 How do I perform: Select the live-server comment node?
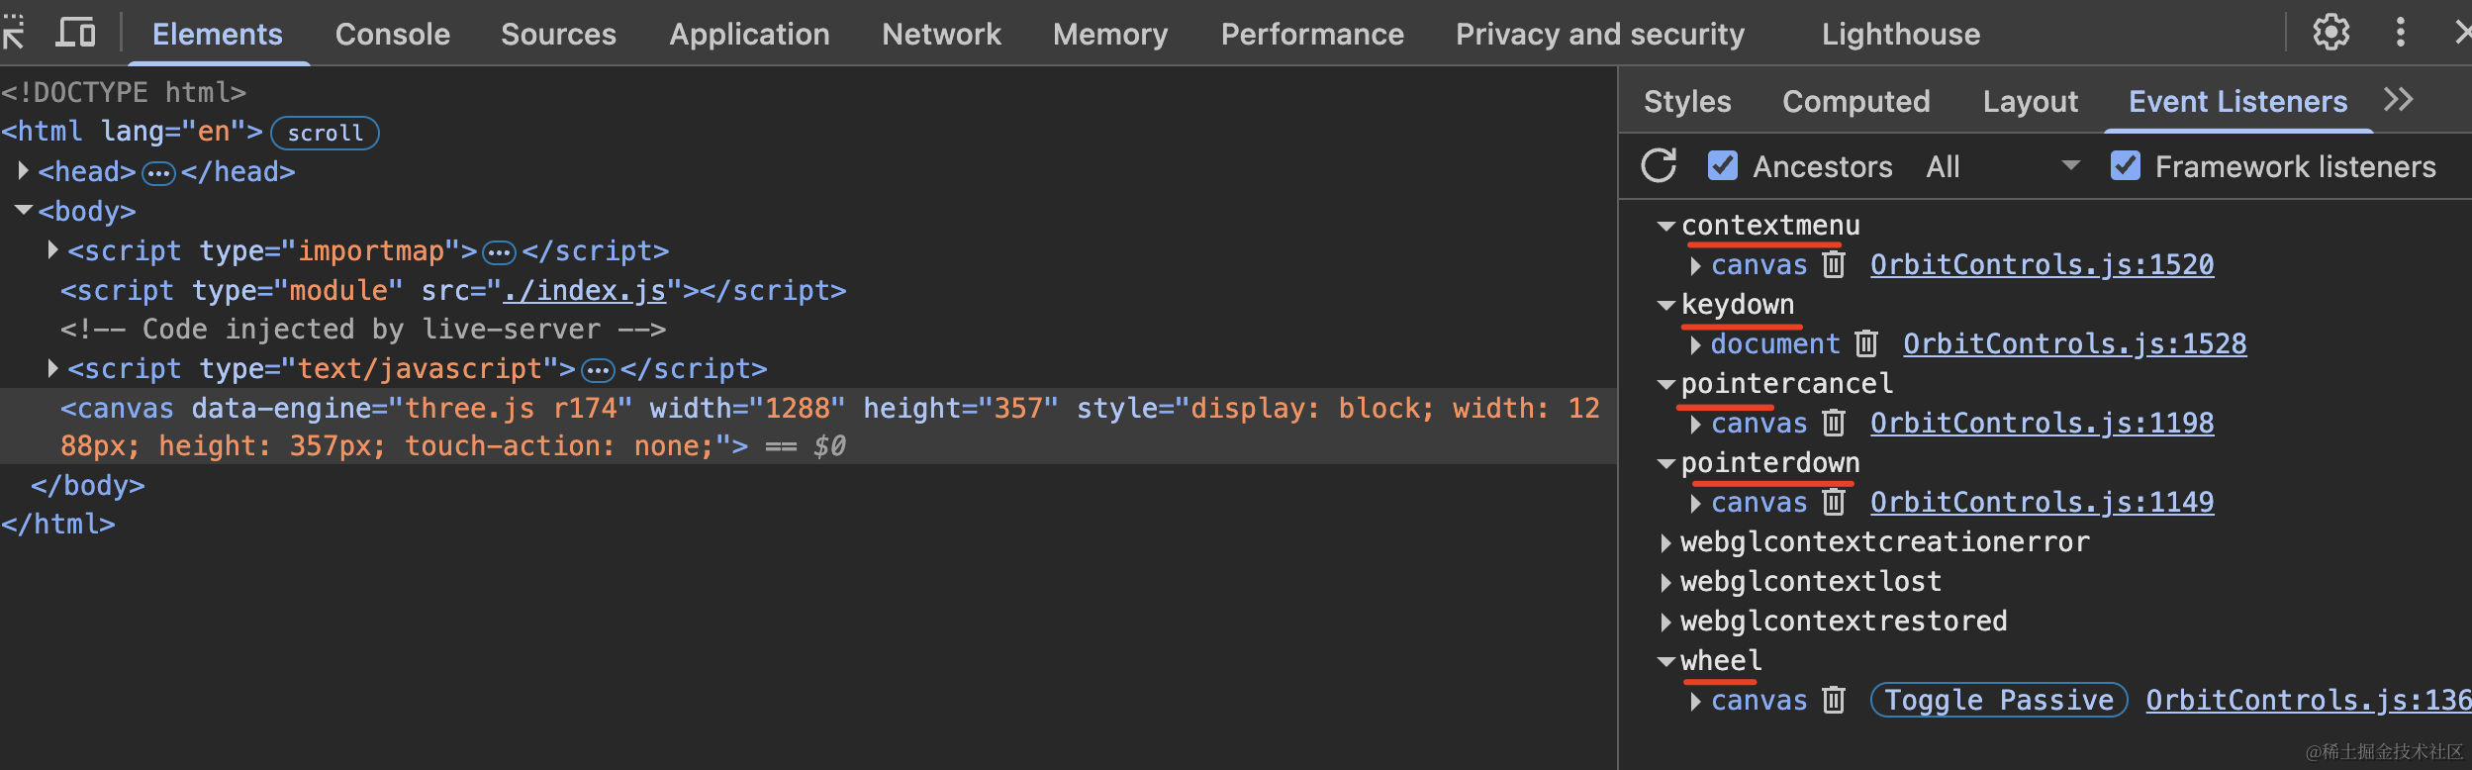click(x=363, y=329)
